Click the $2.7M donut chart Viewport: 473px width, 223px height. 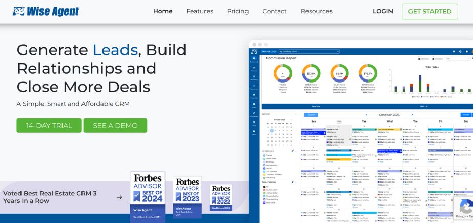click(x=339, y=73)
